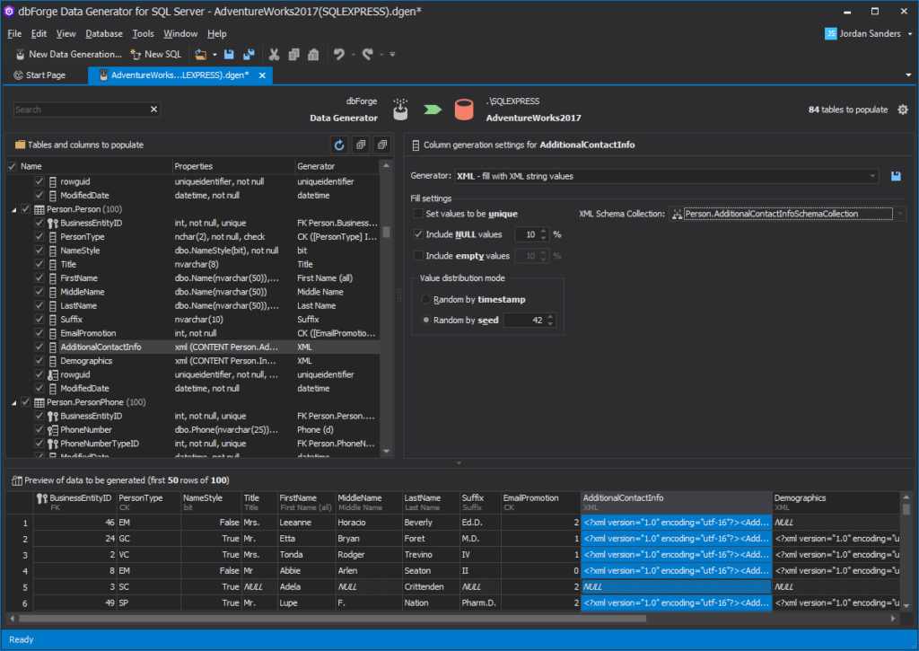Increase NULL values percentage stepper
Screen dimensions: 919x651
(544, 231)
